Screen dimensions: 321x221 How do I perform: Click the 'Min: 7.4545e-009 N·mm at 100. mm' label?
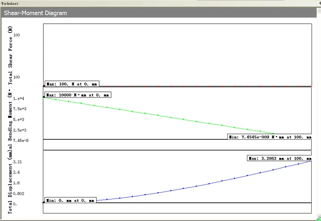pyautogui.click(x=269, y=137)
